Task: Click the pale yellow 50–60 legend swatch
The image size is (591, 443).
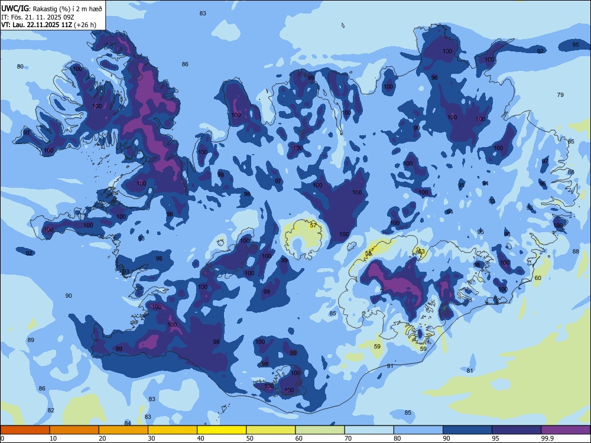Action: [x=271, y=430]
